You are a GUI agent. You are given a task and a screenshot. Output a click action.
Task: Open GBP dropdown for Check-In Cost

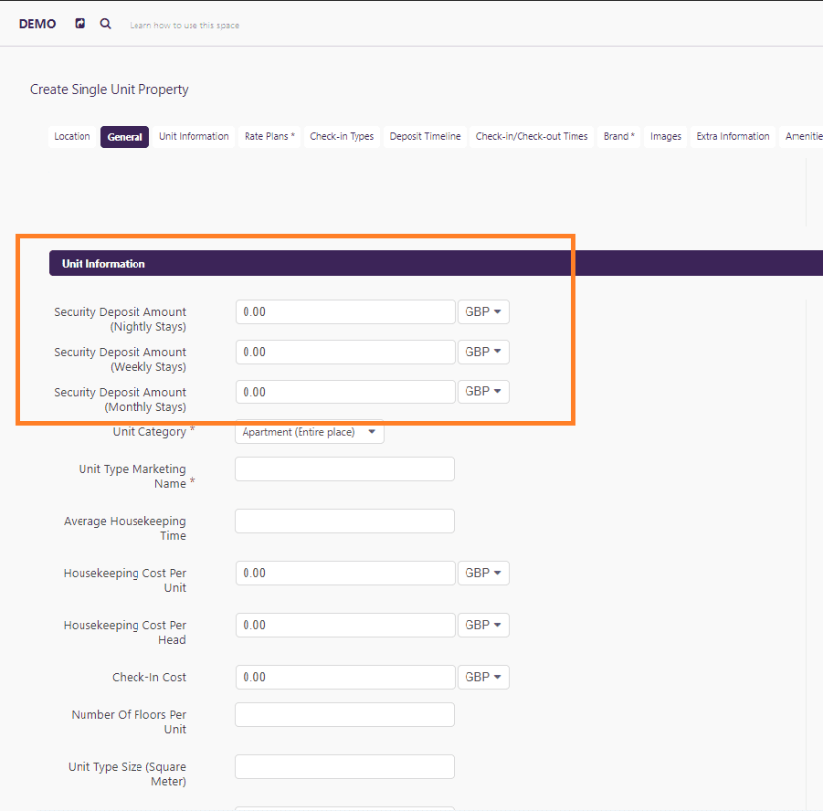click(483, 677)
